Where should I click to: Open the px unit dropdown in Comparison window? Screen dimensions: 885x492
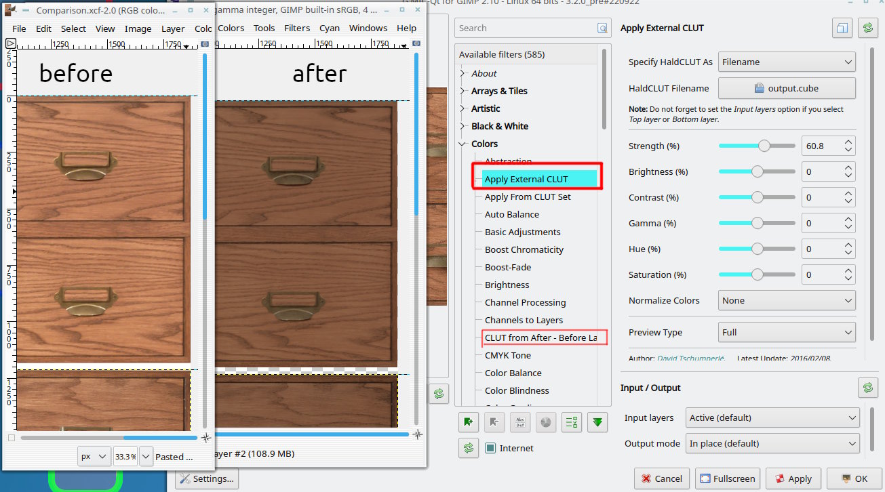94,456
